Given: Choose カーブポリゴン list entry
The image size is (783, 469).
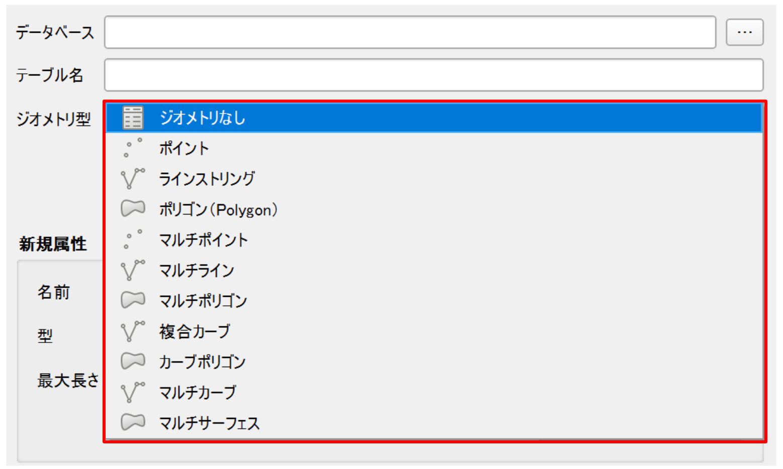Looking at the screenshot, I should pyautogui.click(x=434, y=362).
